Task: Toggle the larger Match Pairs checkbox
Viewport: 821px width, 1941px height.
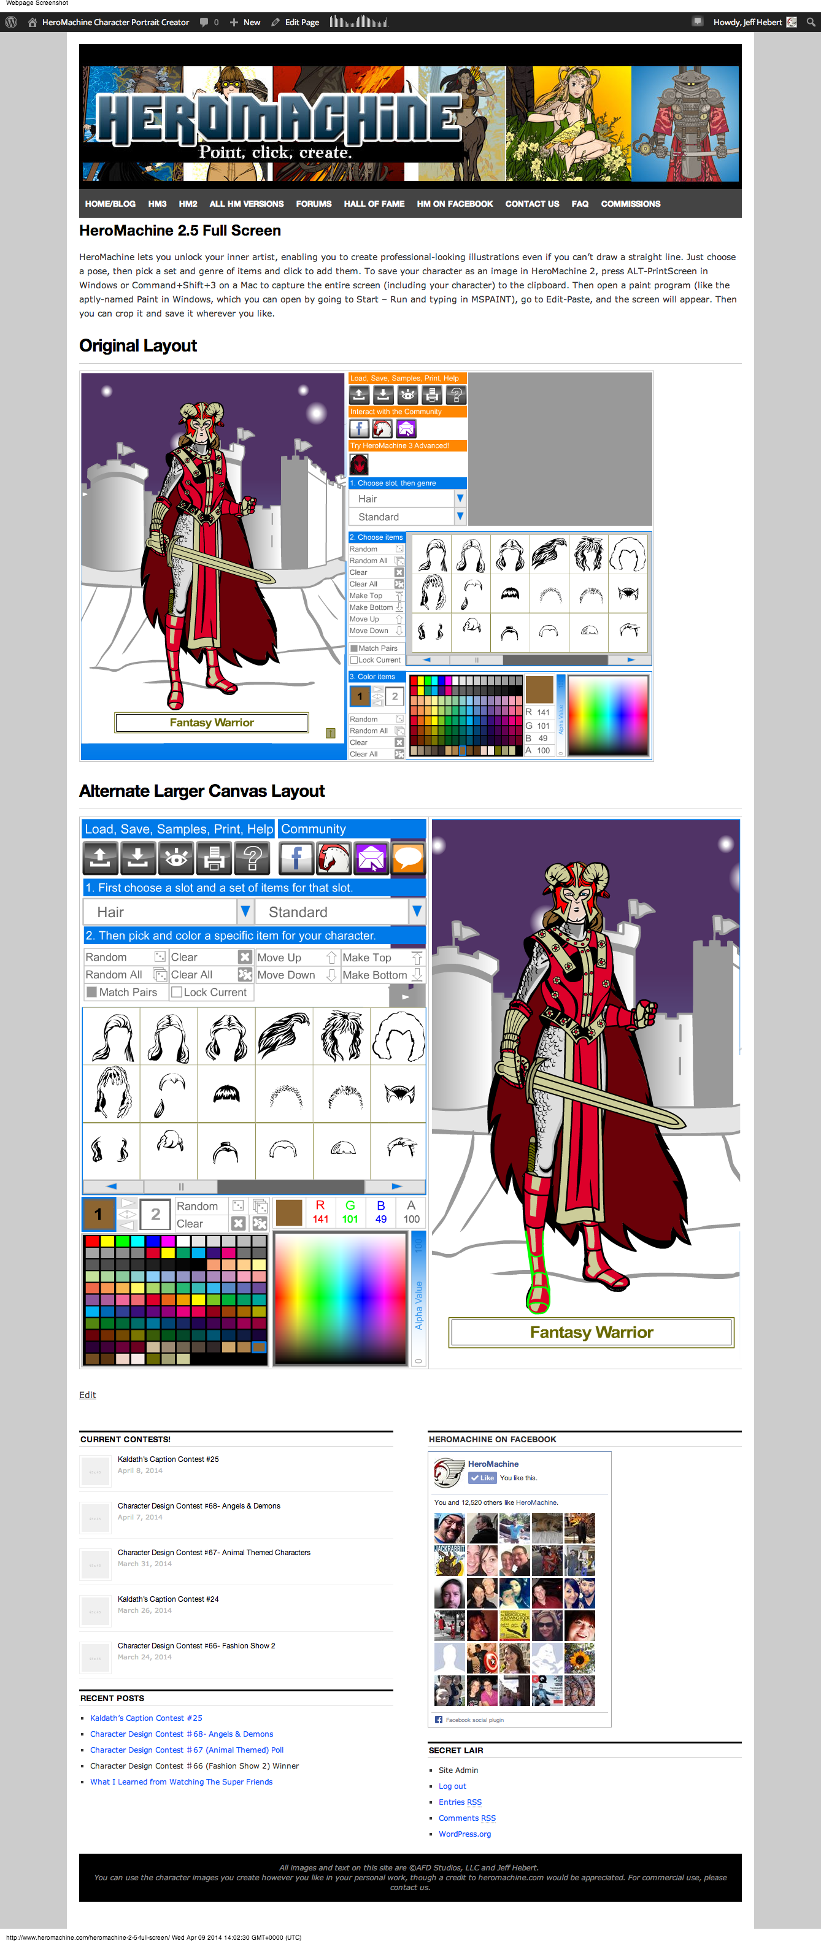Action: point(91,993)
